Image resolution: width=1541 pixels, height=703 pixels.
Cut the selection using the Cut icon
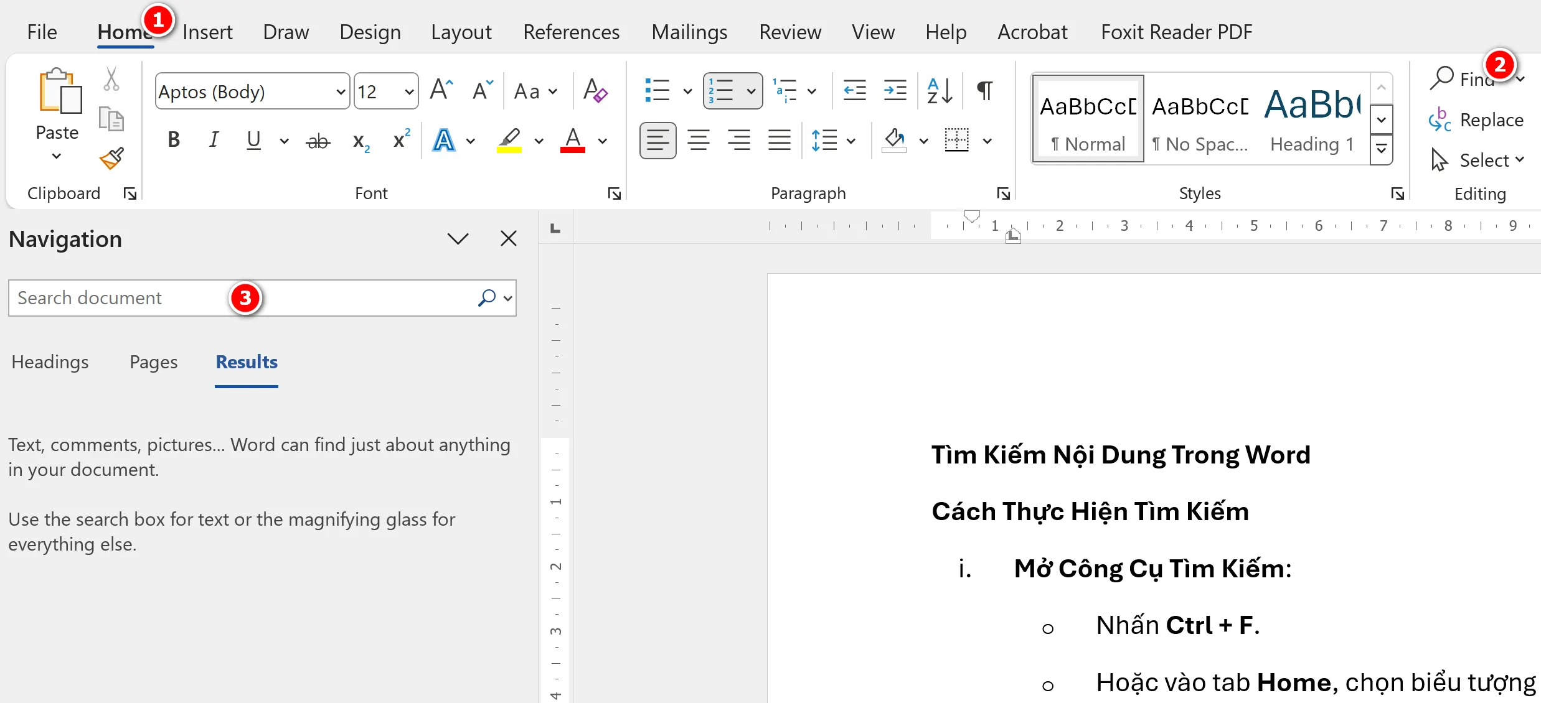point(111,79)
